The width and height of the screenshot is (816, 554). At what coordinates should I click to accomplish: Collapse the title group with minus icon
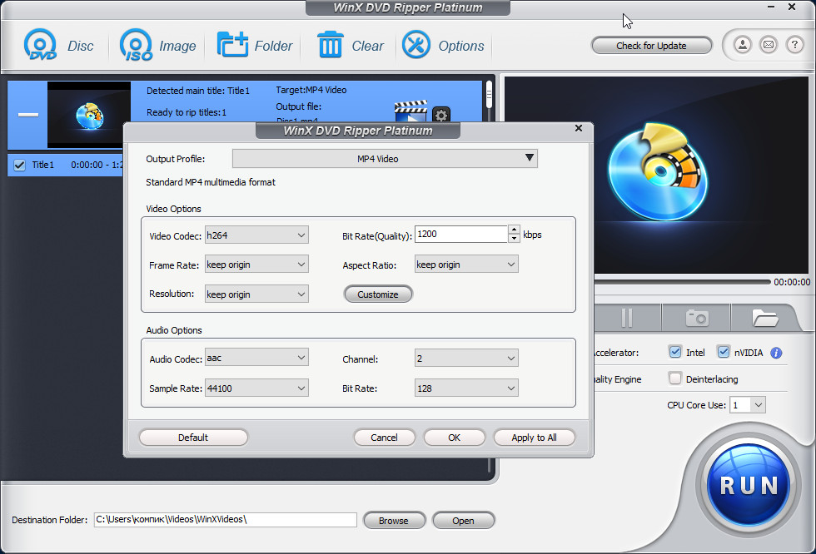(28, 114)
